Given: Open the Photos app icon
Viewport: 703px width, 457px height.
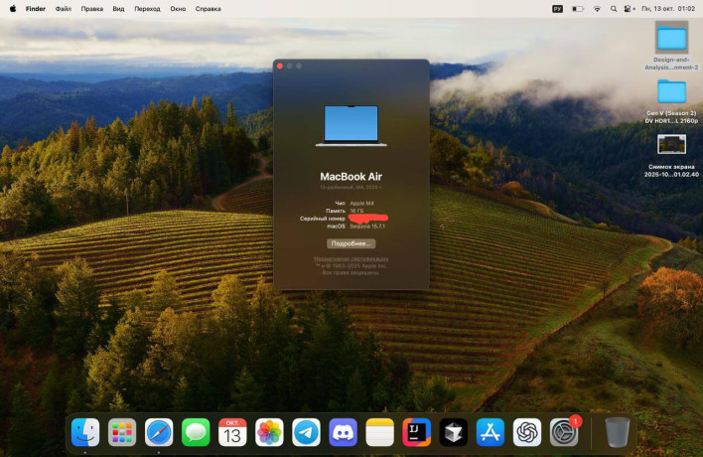Looking at the screenshot, I should pyautogui.click(x=269, y=432).
